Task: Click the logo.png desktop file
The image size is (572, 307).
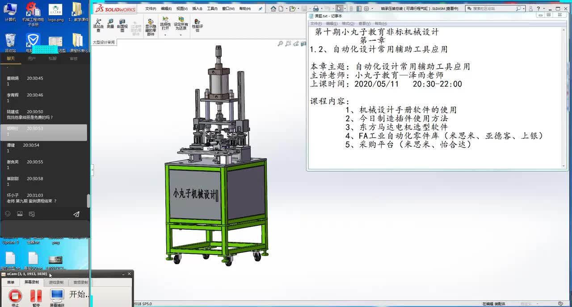Action: point(55,12)
